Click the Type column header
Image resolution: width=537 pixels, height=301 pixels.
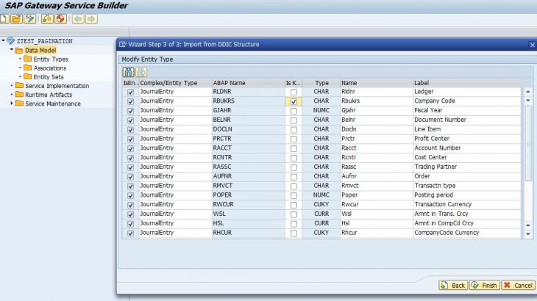pyautogui.click(x=321, y=83)
